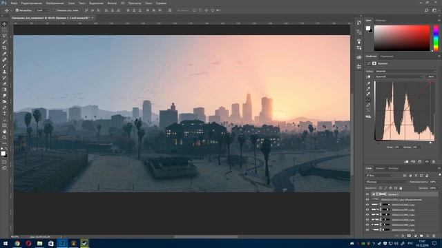Viewport: 442px width, 248px height.
Task: Open the layer filter kind dropdown
Action: tap(379, 176)
